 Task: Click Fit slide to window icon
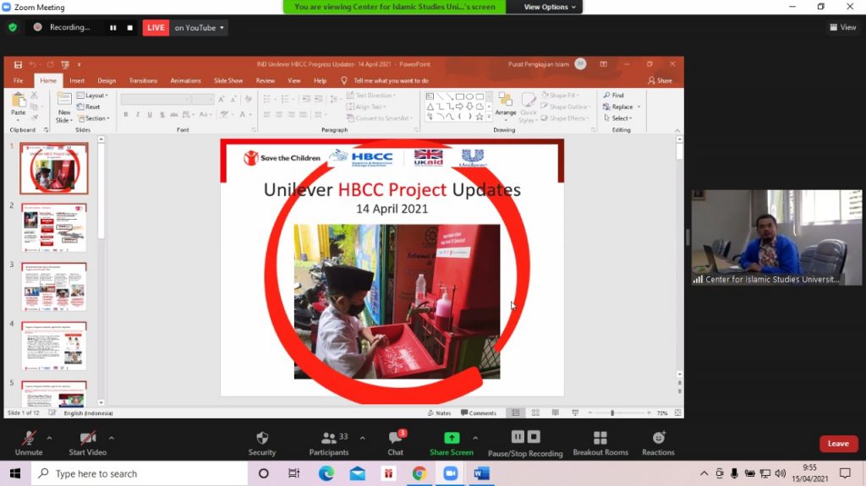[677, 413]
